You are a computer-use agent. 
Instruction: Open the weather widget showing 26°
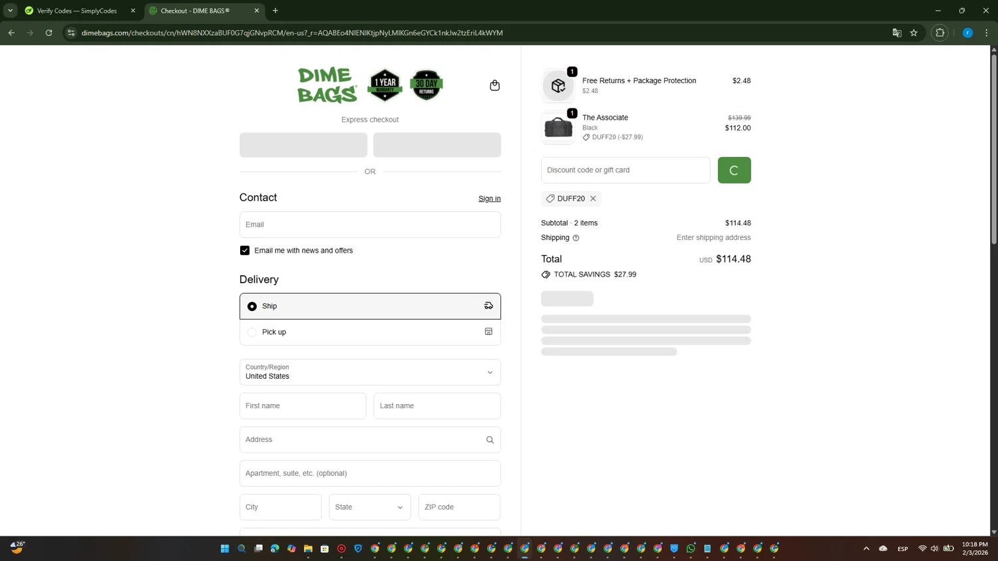(17, 548)
